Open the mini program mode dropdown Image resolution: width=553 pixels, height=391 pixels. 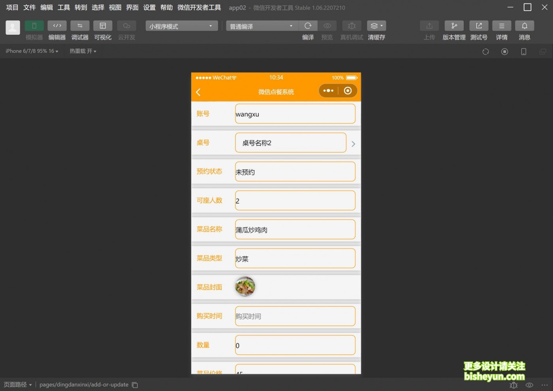(x=182, y=26)
